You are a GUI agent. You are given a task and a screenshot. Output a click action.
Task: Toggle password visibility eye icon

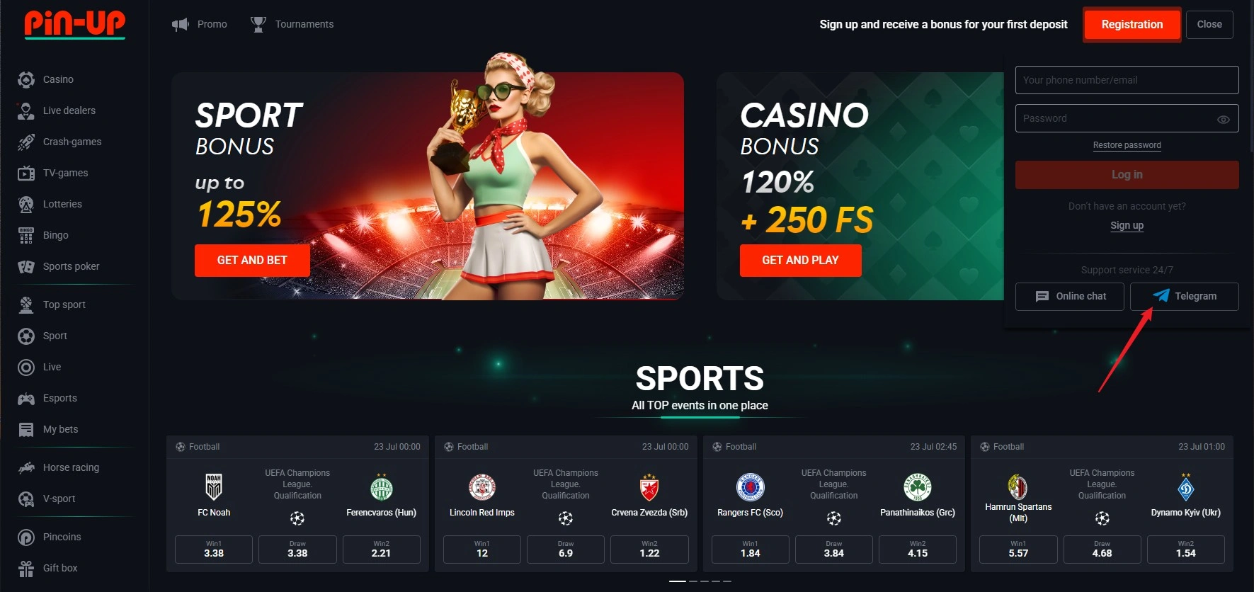pos(1223,119)
